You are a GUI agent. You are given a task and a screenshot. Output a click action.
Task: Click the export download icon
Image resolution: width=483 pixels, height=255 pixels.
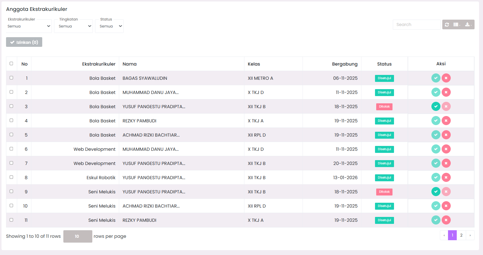[x=468, y=24]
